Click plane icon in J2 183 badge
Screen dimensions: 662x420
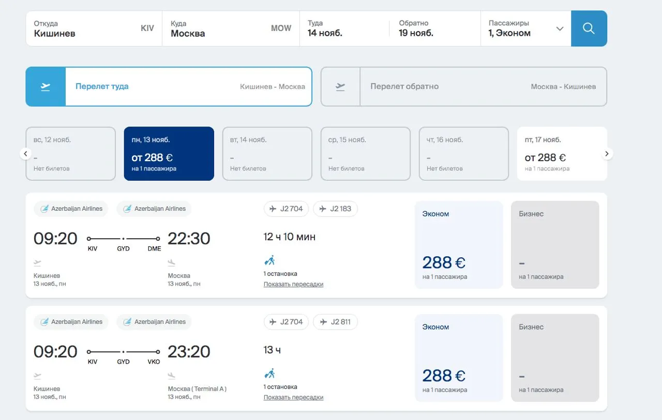(323, 209)
